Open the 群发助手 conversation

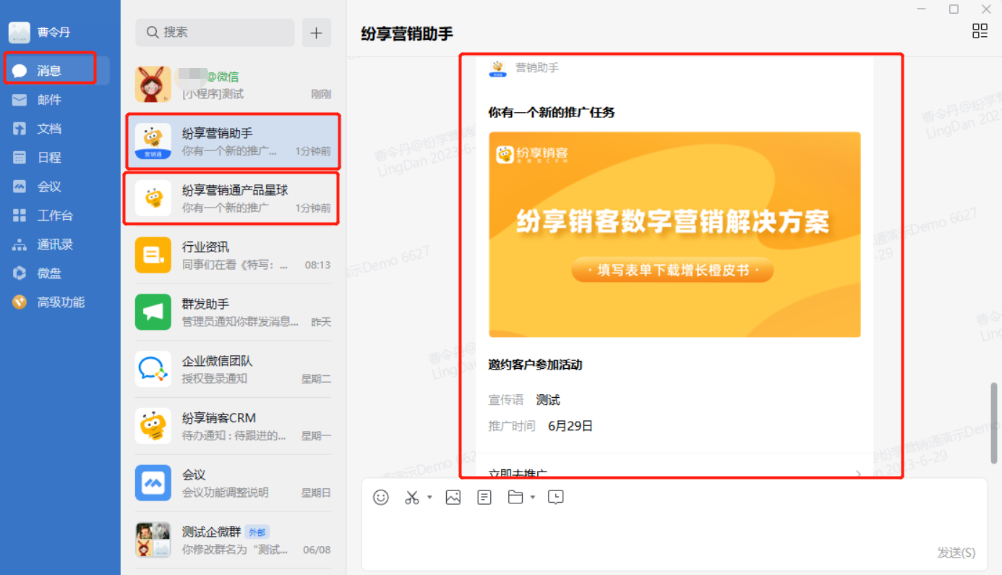[x=234, y=312]
